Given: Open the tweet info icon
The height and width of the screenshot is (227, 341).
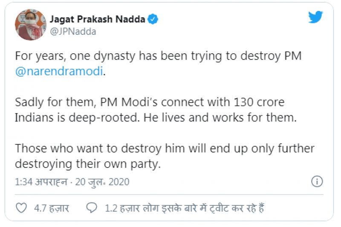Looking at the screenshot, I should tap(317, 182).
